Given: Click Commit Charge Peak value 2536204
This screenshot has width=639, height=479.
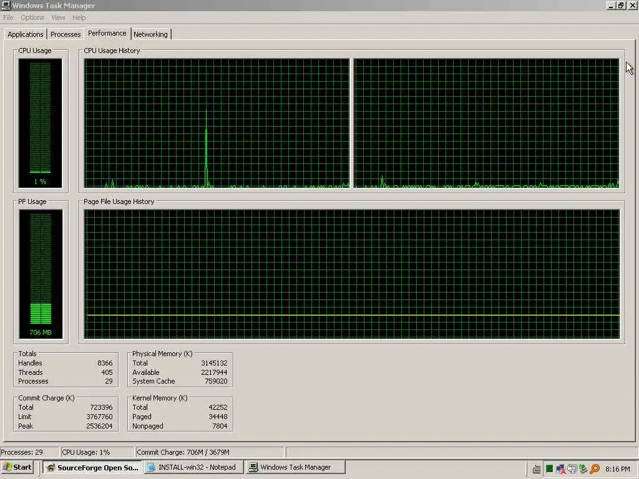Looking at the screenshot, I should pyautogui.click(x=99, y=426).
